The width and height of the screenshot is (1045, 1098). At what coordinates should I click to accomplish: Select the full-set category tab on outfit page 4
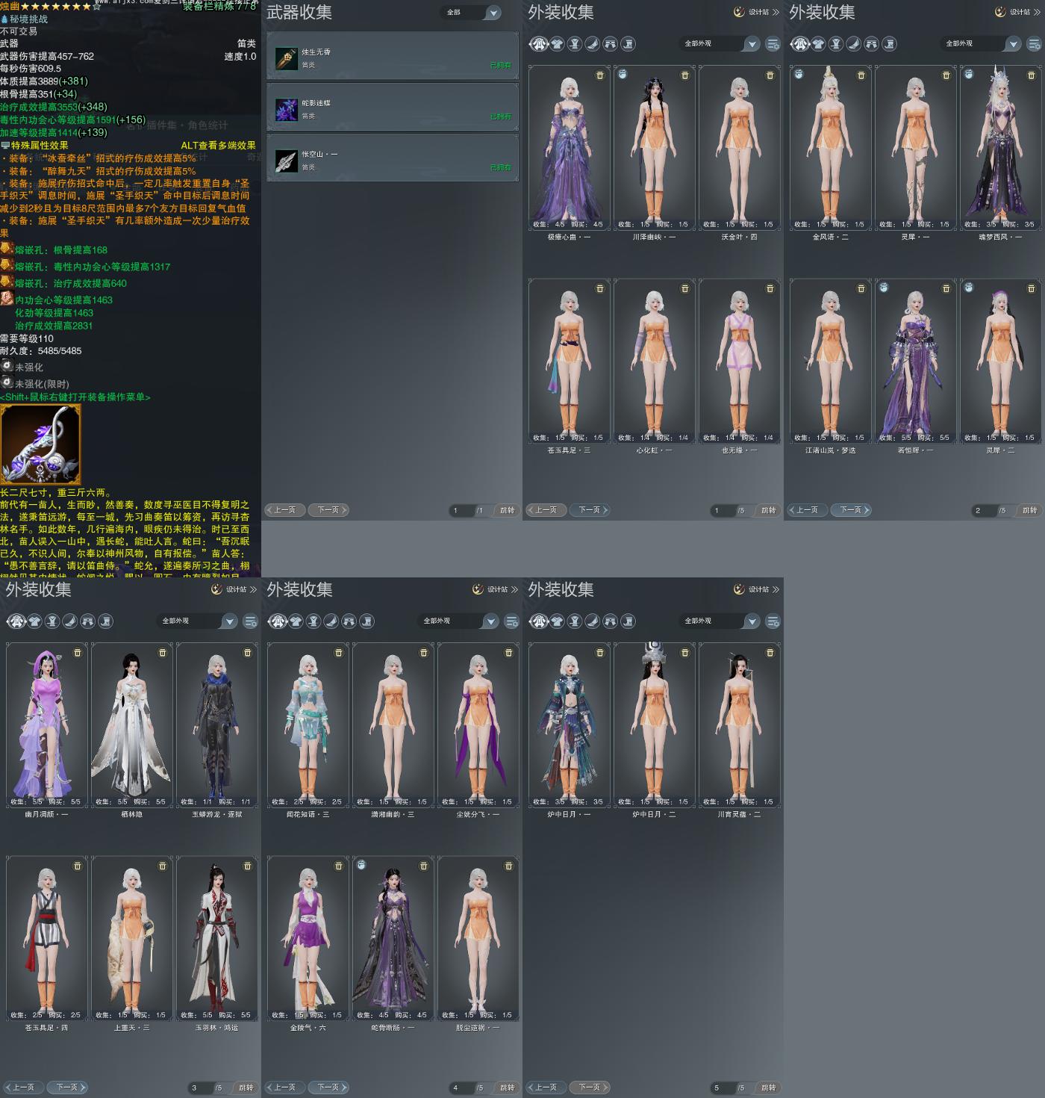[278, 621]
